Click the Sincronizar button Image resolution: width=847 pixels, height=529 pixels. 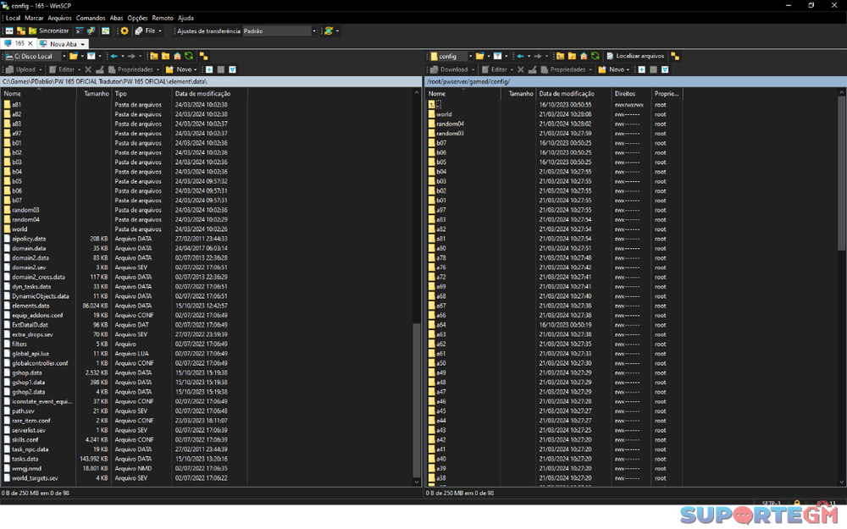tap(48, 30)
